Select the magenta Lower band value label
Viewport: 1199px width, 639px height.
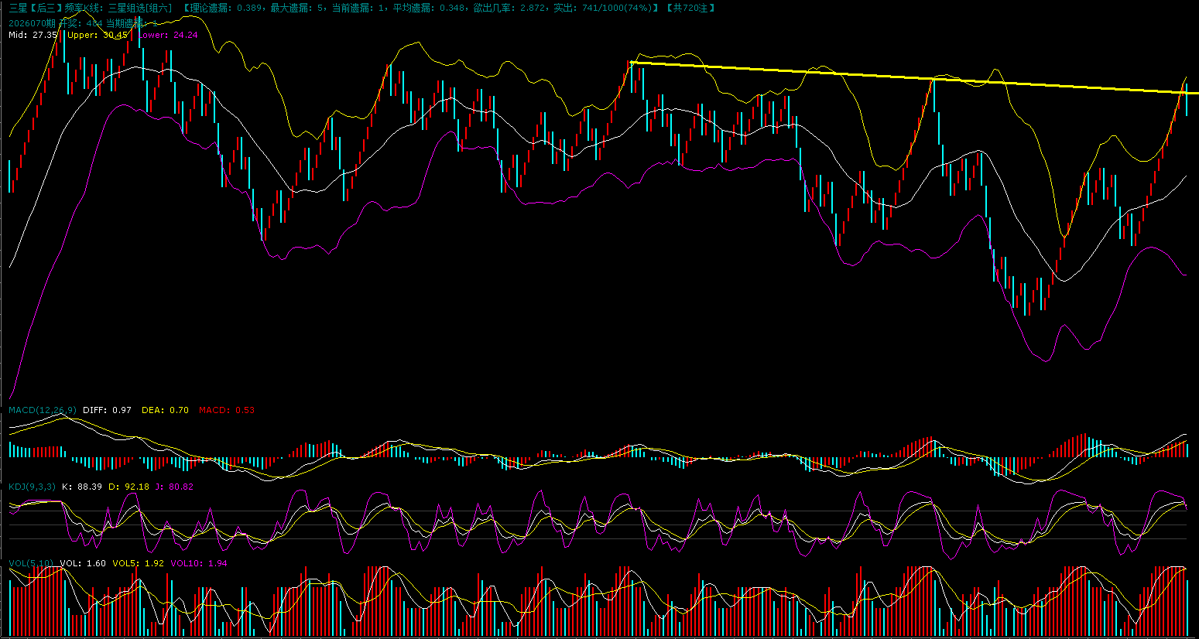tap(168, 35)
